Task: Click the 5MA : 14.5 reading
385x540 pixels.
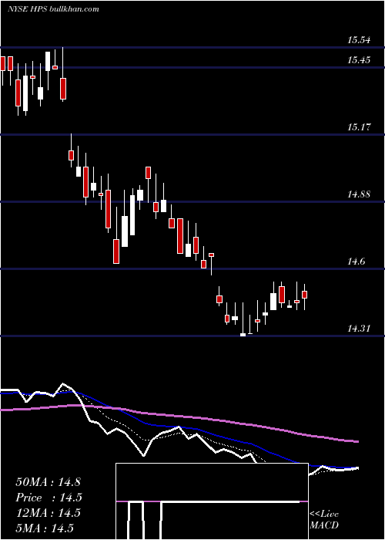Action: tap(45, 528)
